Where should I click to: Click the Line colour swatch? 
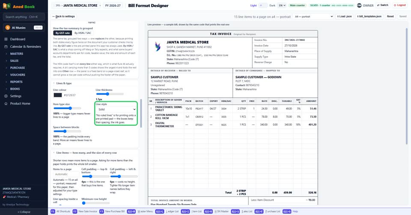[x=58, y=95]
